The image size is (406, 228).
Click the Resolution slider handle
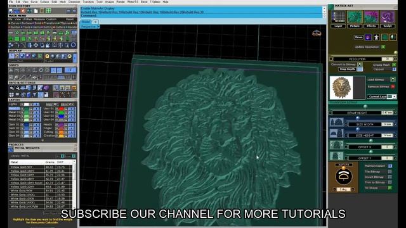[395, 53]
